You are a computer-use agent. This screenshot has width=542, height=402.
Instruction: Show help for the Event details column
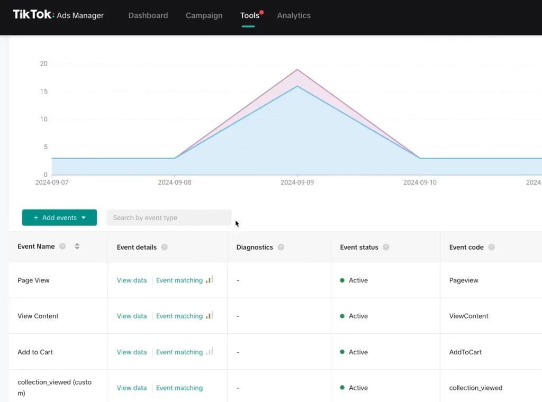tap(165, 247)
